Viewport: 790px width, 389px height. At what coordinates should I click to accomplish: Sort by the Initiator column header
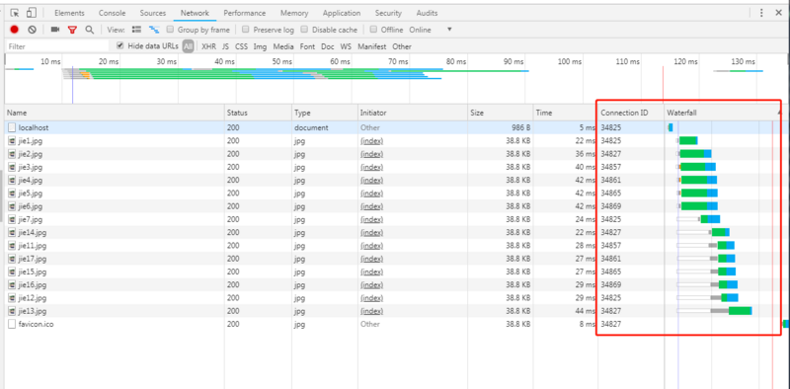[412, 113]
